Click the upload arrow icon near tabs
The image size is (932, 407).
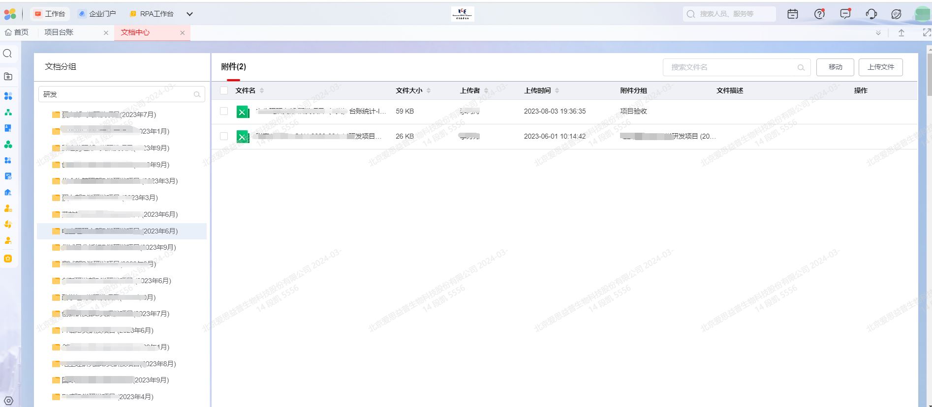click(x=901, y=33)
